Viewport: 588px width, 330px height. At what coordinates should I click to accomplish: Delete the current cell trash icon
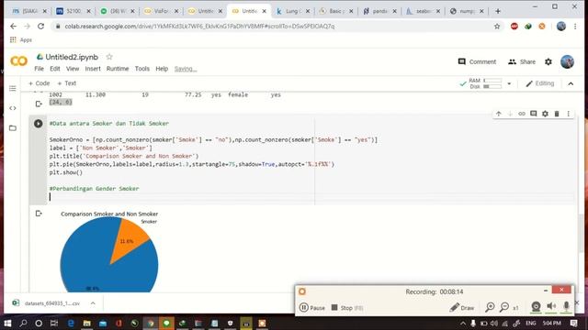557,114
